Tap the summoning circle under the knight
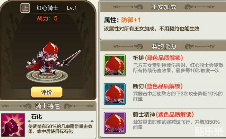Screen dimensions: 226x139 pos(47,76)
